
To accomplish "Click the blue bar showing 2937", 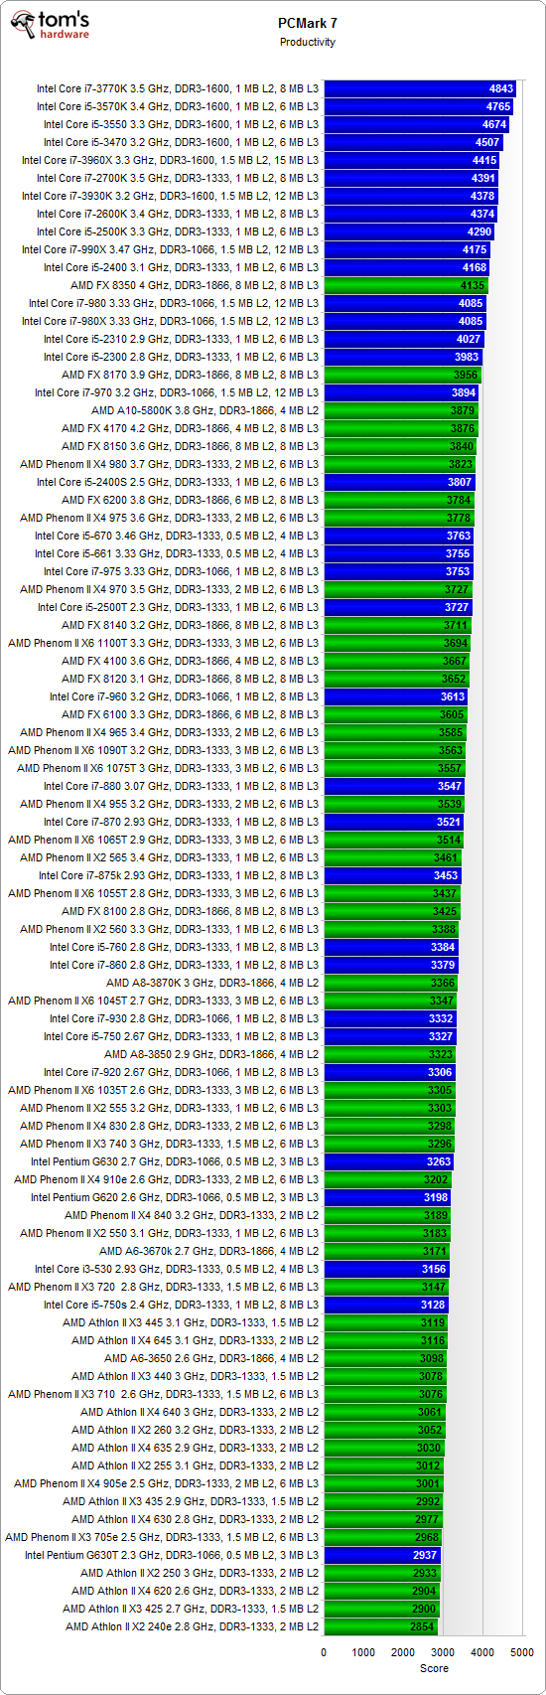I will pos(383,1555).
